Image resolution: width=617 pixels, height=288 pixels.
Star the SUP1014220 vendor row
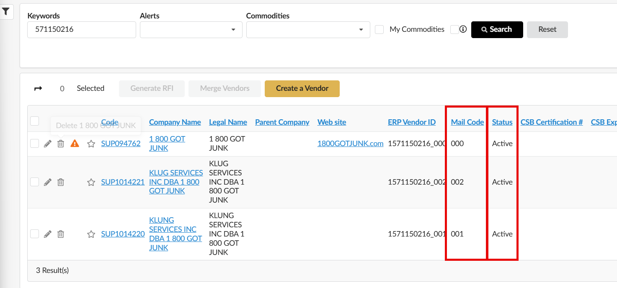pyautogui.click(x=91, y=234)
